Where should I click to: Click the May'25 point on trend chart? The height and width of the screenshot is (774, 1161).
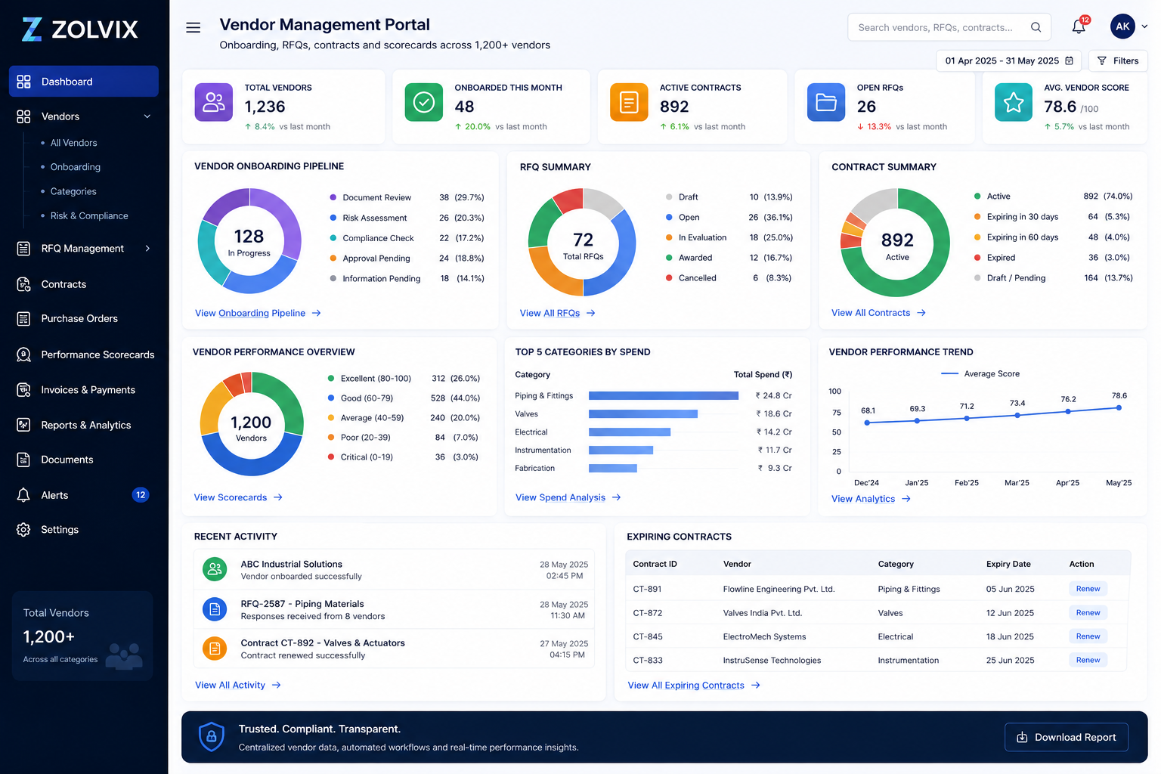1119,407
